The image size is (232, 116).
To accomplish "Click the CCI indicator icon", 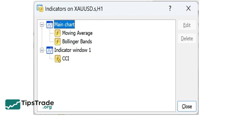I will point(58,59).
